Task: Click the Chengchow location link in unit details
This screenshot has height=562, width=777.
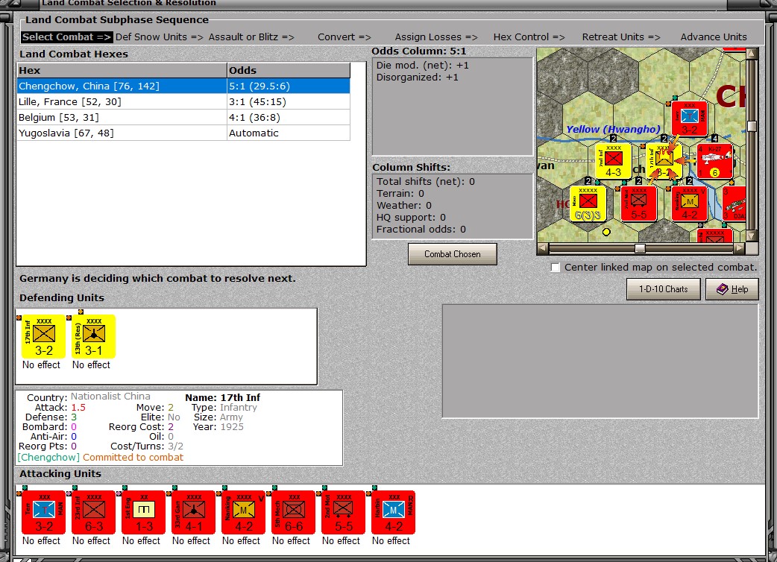Action: coord(48,458)
